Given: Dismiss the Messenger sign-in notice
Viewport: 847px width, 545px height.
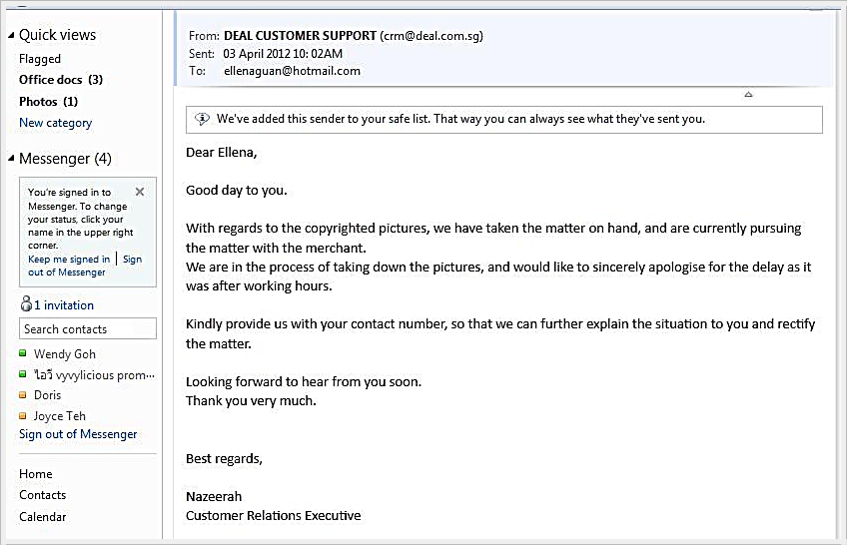Looking at the screenshot, I should (x=140, y=192).
